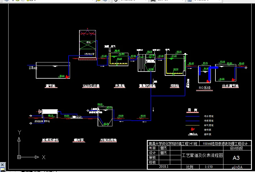This screenshot has width=255, height=172.
Task: Click the UCS icon Y axis label
Action: coord(20,133)
